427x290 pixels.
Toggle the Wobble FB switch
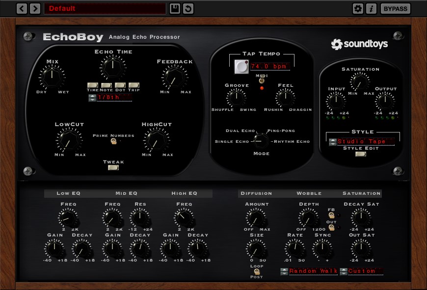[x=331, y=215]
